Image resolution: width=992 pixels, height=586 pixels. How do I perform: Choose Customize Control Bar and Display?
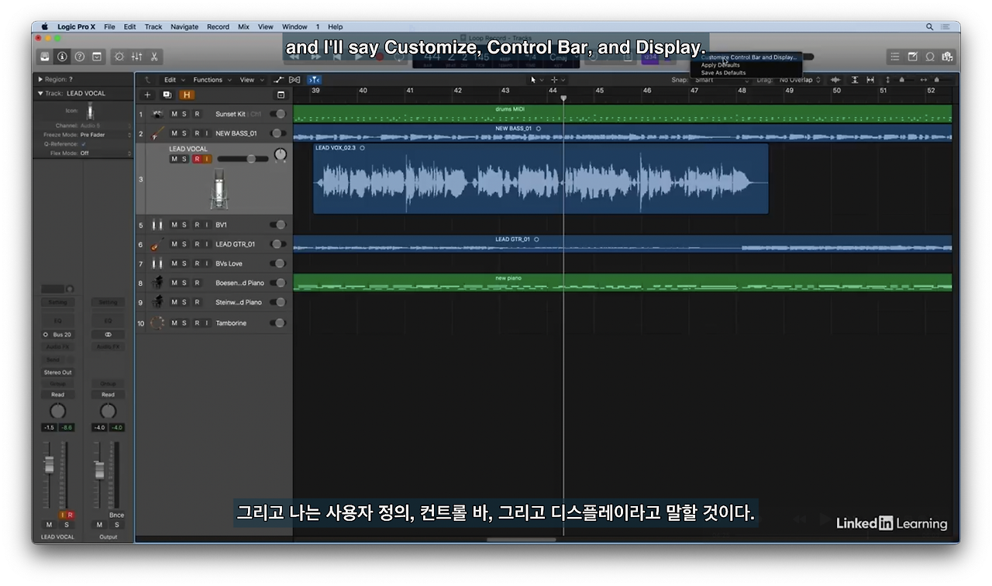coord(747,57)
